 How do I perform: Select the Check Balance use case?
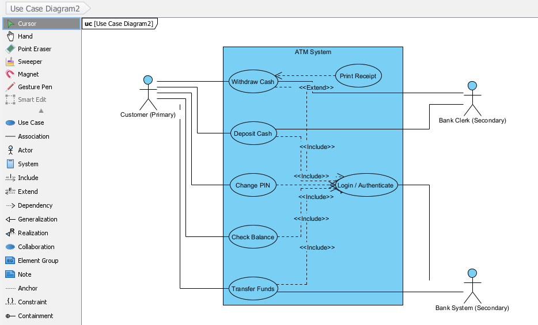click(x=253, y=236)
